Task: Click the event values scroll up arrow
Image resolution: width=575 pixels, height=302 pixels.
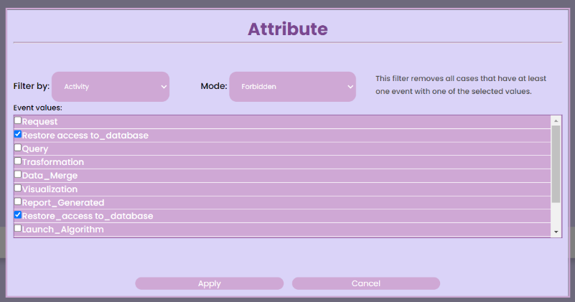Action: pyautogui.click(x=556, y=121)
